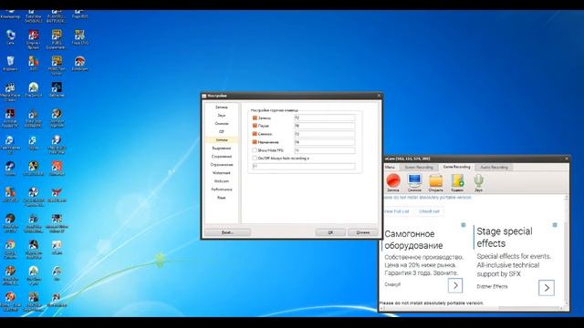Image resolution: width=584 pixels, height=328 pixels.
Task: Open the View Full List link
Action: 396,211
